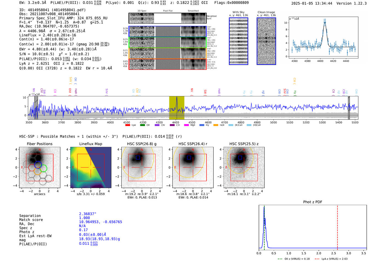Image resolution: width=386 pixels, height=263 pixels.
Task: Select the orange-bordered fiber spectrum row
Action: 167,53
